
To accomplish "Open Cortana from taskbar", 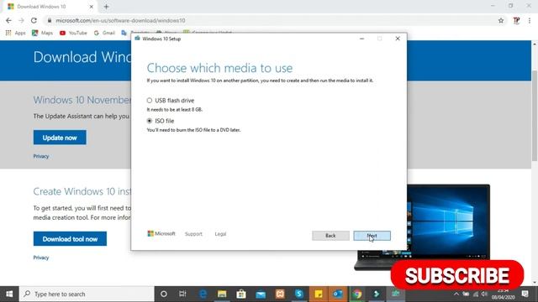I will pos(164,294).
